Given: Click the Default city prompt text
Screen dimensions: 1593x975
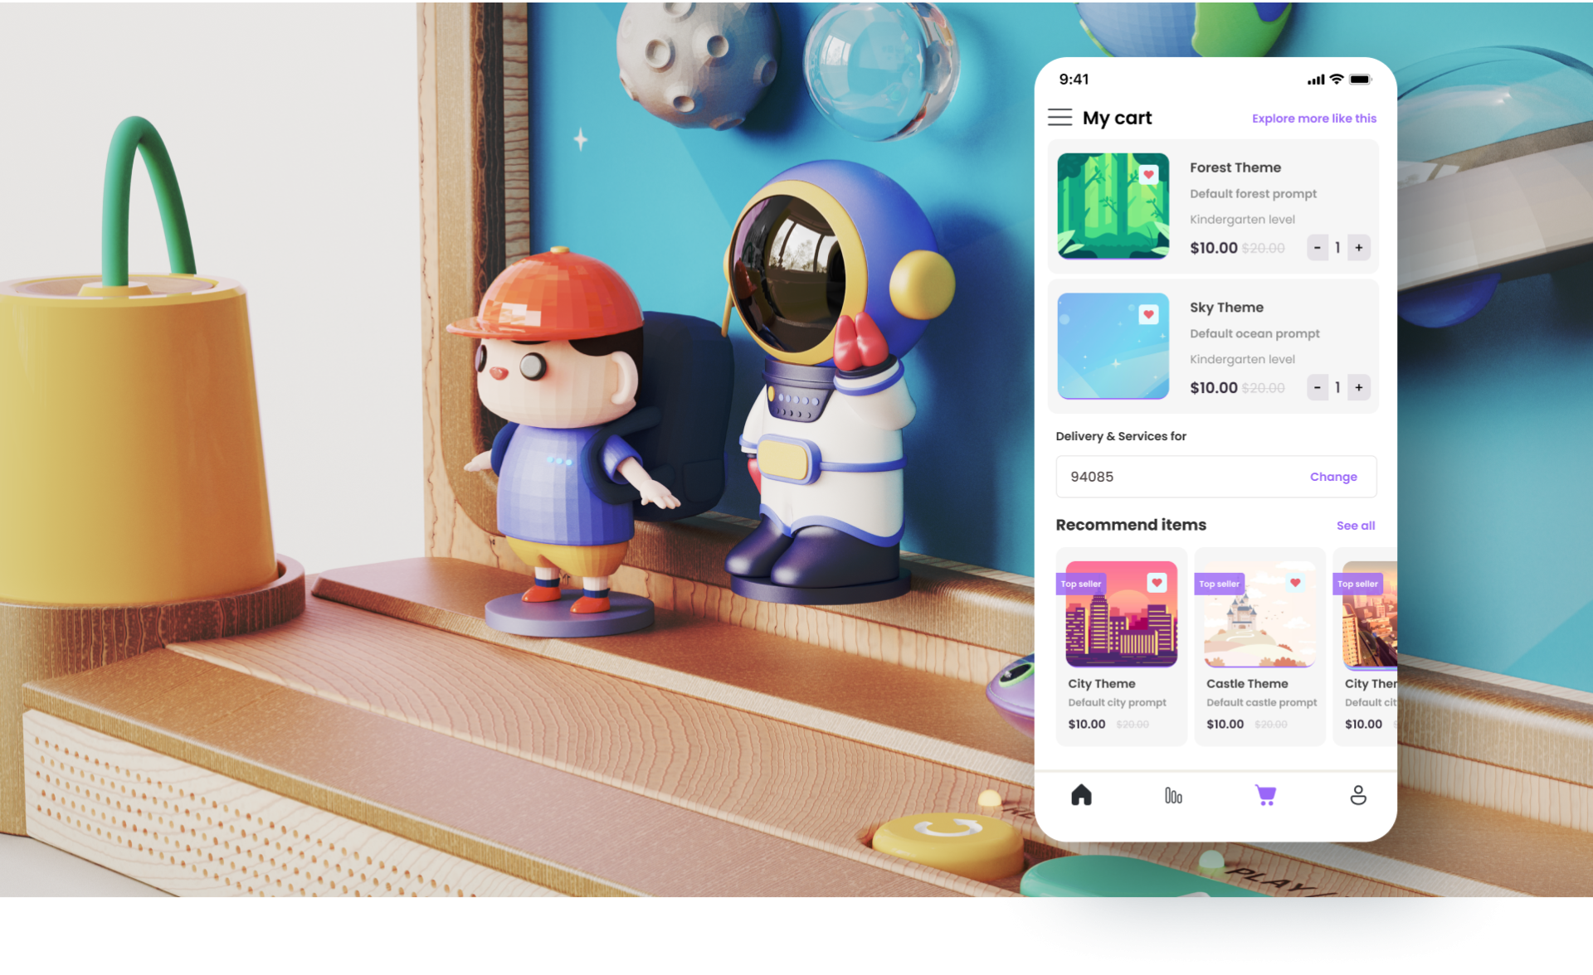Looking at the screenshot, I should coord(1117,702).
